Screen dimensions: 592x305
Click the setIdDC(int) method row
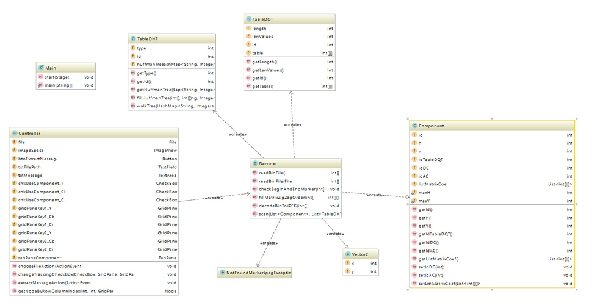[493, 267]
